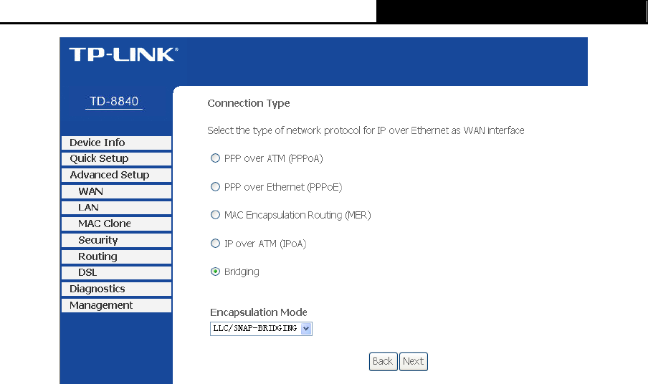Select the DSL menu entry
This screenshot has height=384, width=648.
point(116,272)
